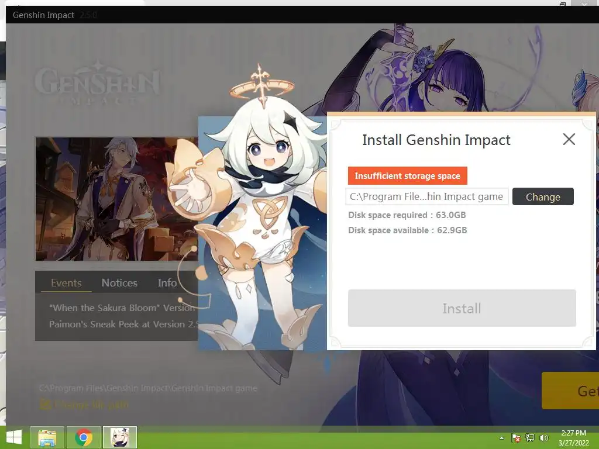Click the Genshin Impact launcher taskbar icon

[120, 437]
